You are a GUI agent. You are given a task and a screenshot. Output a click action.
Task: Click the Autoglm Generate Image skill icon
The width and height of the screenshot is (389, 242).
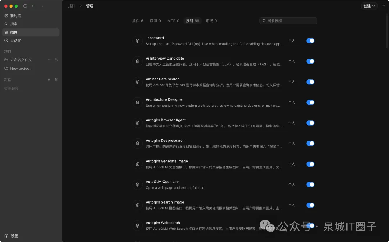click(138, 164)
